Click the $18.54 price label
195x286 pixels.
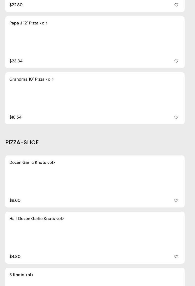[x=16, y=117]
